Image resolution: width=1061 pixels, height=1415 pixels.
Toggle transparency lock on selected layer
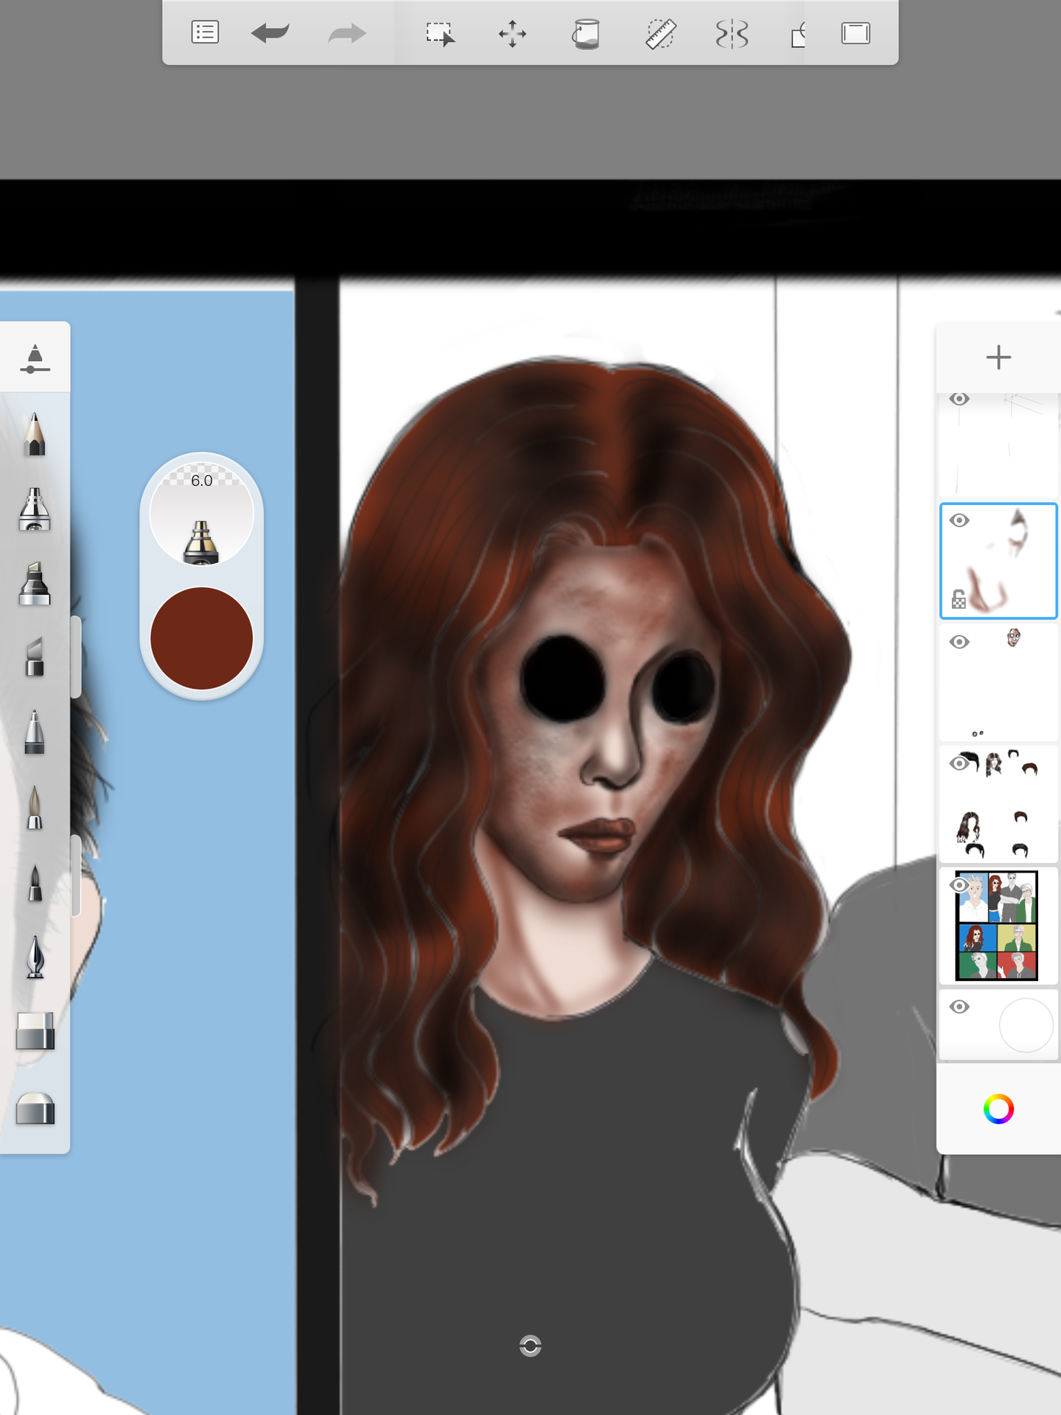[x=959, y=599]
